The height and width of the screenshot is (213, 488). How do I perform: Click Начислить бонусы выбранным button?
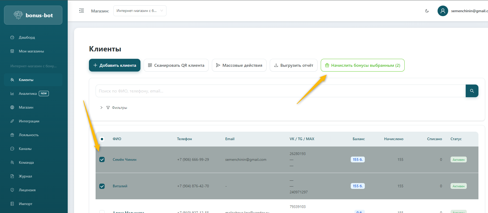[362, 65]
